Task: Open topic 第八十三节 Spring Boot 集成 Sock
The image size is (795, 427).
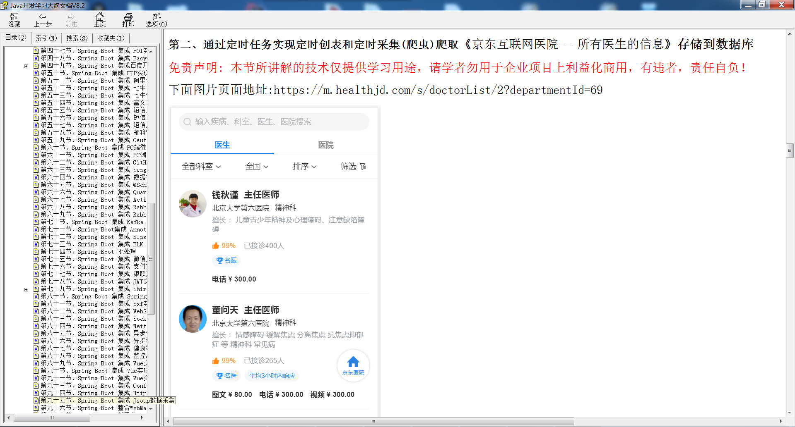Action: pos(94,319)
